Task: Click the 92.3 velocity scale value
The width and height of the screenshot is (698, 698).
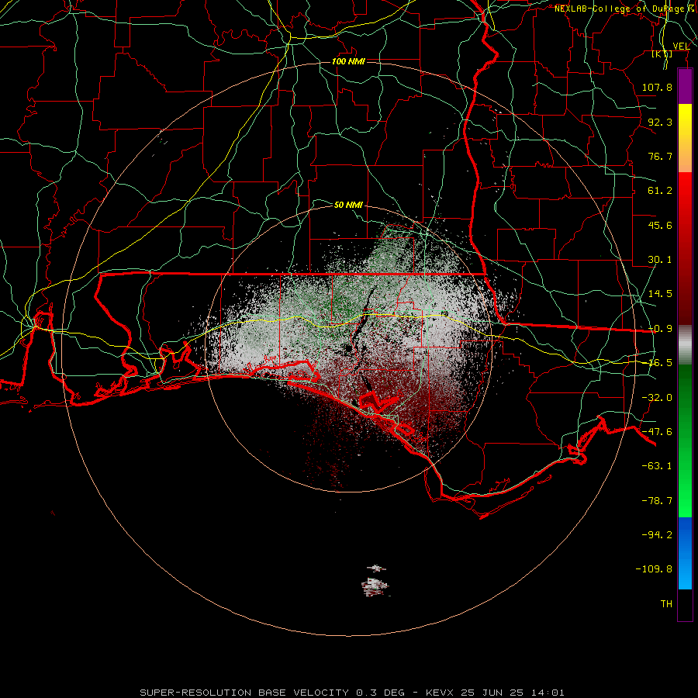Action: [x=660, y=122]
